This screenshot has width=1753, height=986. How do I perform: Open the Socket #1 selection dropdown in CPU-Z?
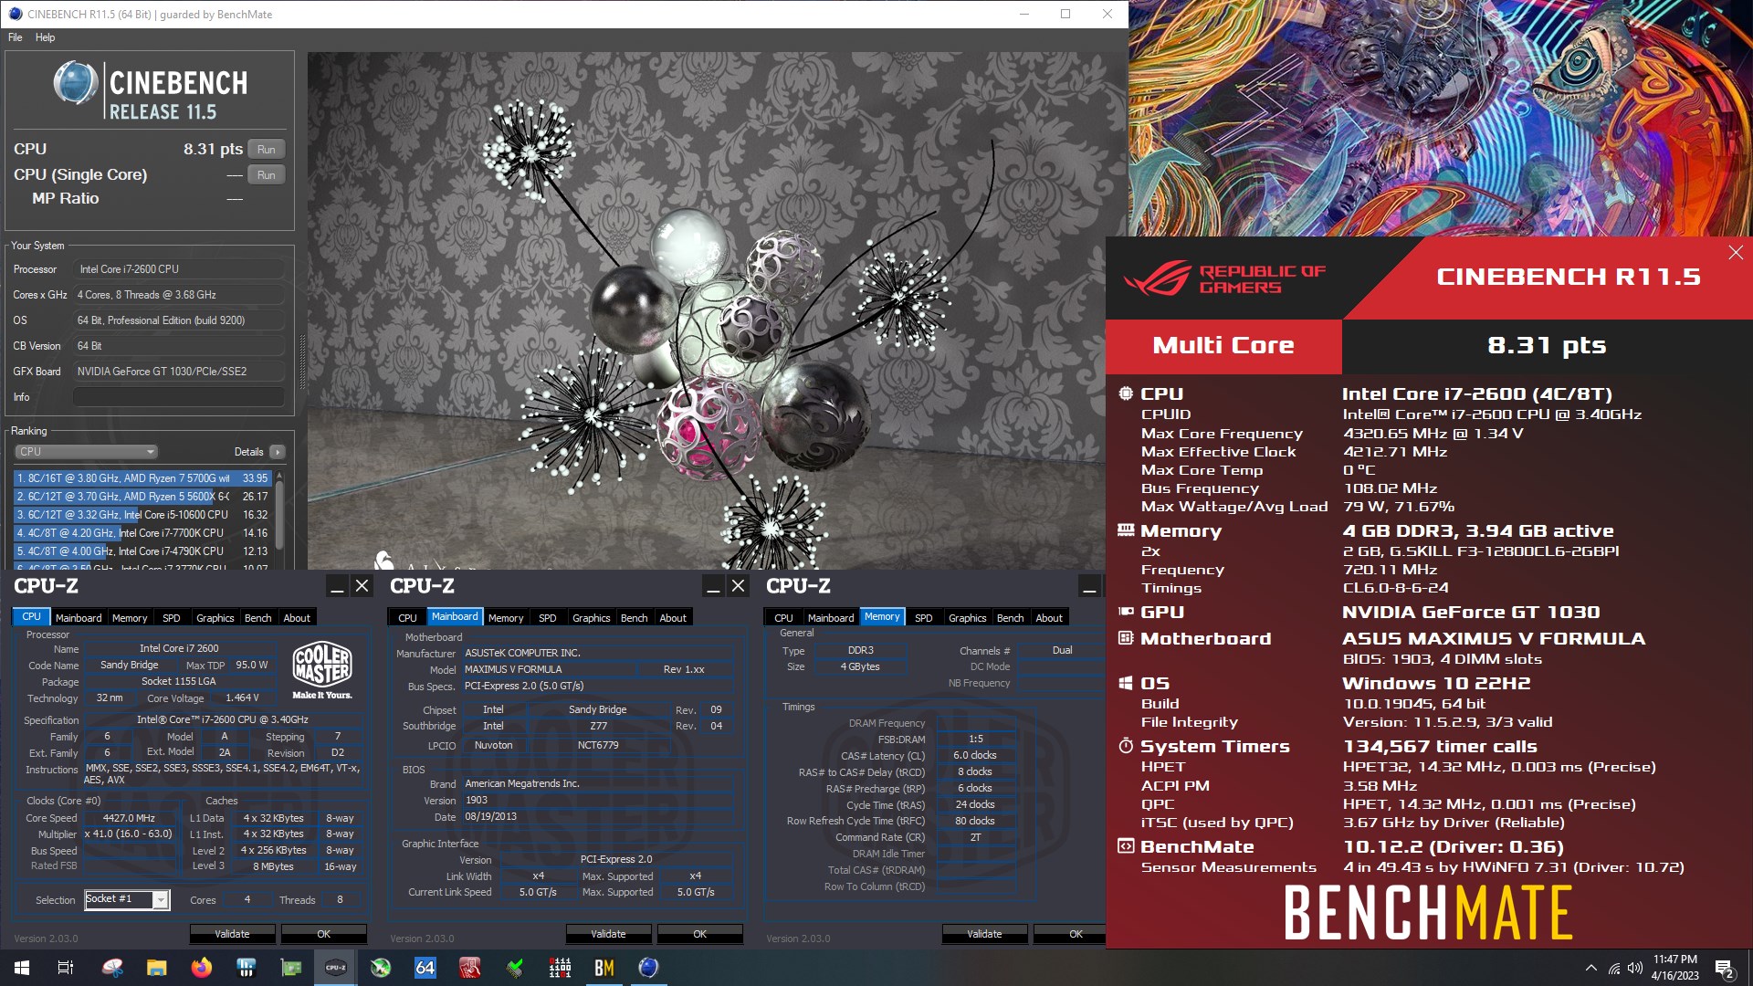pyautogui.click(x=127, y=900)
